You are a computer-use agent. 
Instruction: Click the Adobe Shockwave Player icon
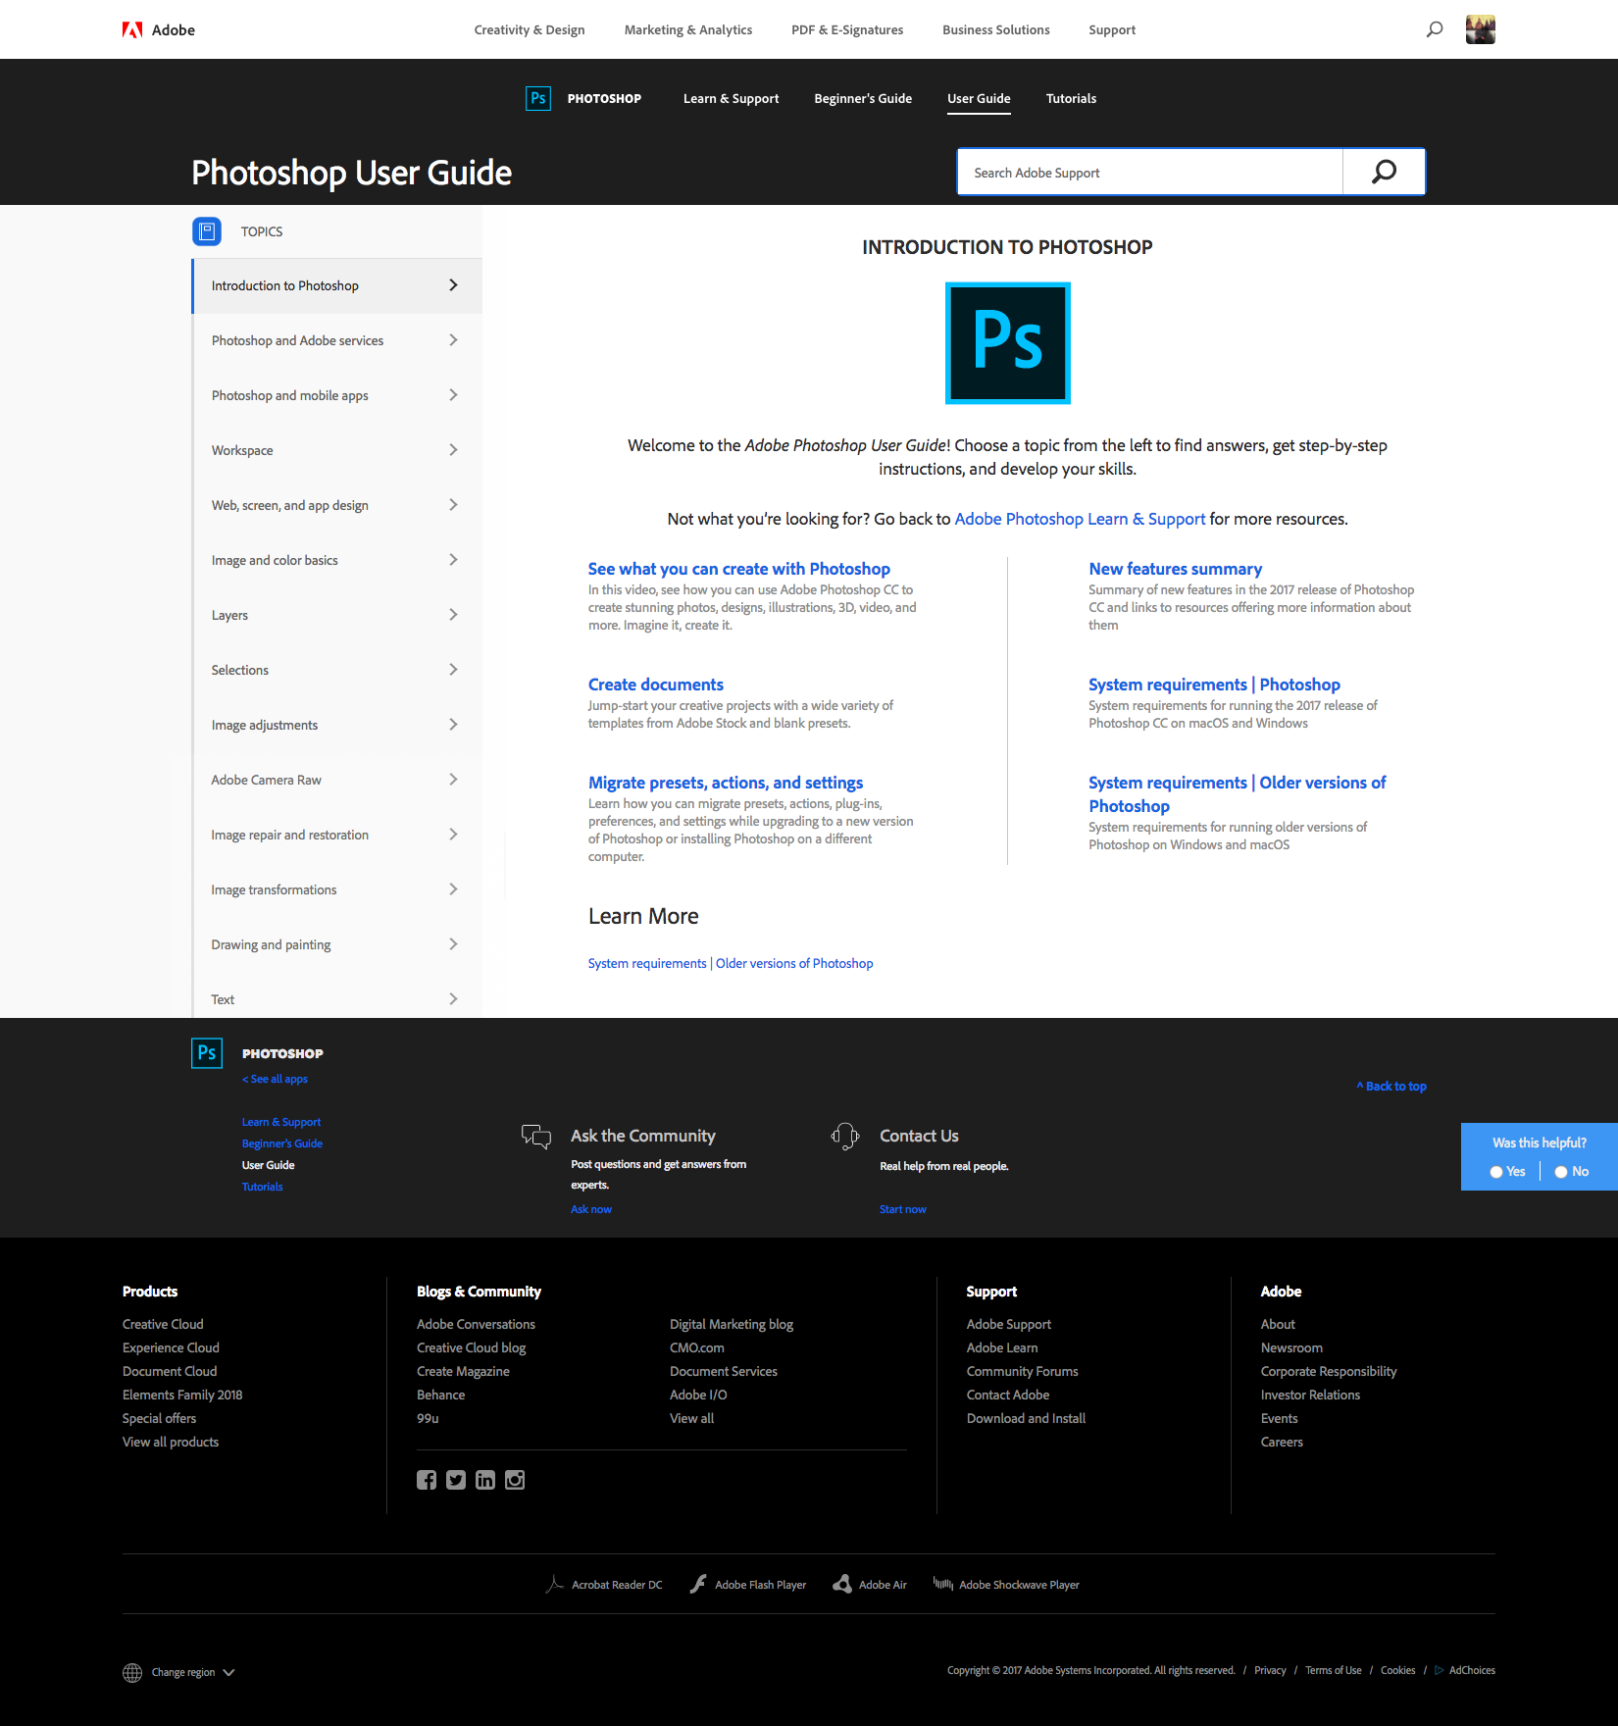pyautogui.click(x=942, y=1584)
